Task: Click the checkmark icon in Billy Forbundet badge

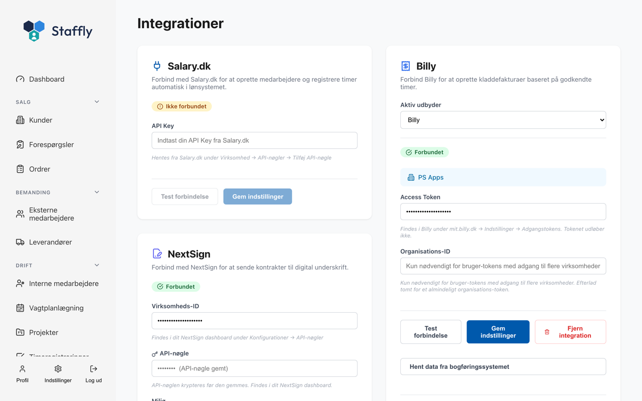Action: tap(409, 152)
